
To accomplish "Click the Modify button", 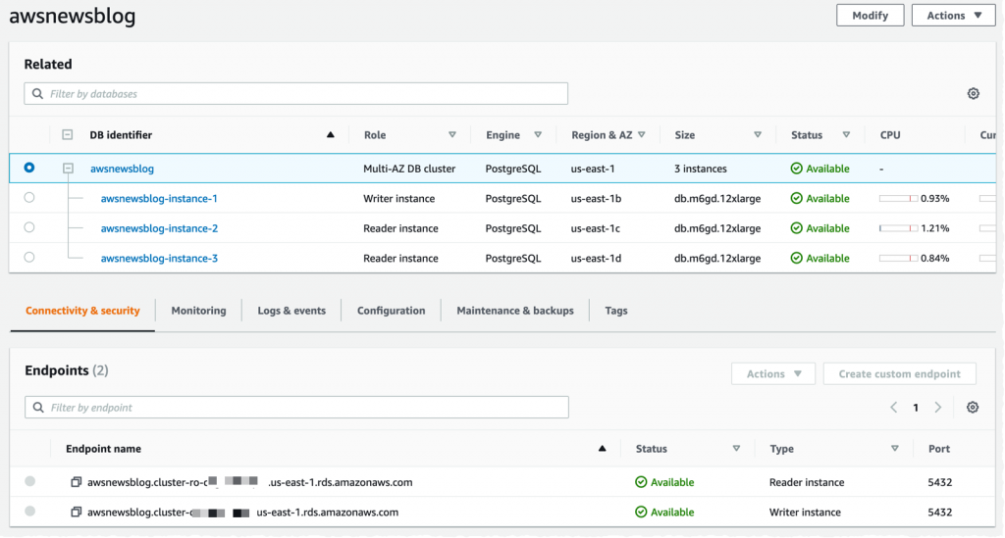I will pyautogui.click(x=870, y=16).
